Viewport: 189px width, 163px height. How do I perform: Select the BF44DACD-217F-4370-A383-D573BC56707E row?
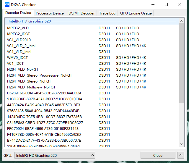pos(92,141)
